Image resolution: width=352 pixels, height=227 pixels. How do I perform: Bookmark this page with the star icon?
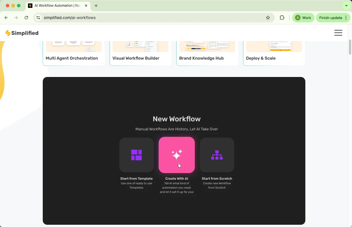[268, 18]
